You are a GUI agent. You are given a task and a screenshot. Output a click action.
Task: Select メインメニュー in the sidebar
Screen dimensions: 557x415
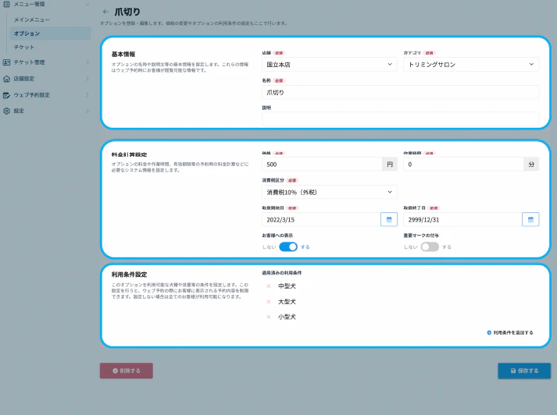(32, 19)
